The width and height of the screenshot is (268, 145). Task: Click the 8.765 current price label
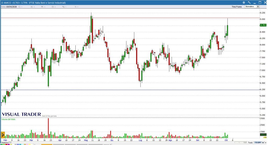tap(263, 25)
